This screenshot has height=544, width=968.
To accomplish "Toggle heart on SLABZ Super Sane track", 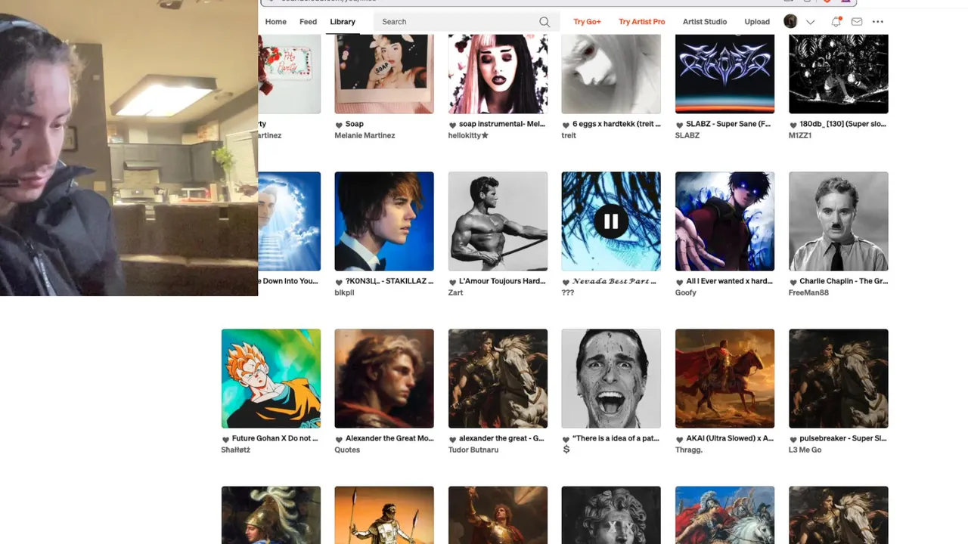I will [x=679, y=125].
